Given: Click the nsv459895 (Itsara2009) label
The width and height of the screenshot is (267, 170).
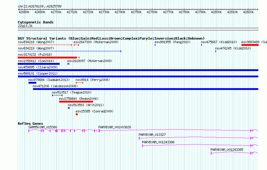Looking at the screenshot, I should (38, 67).
